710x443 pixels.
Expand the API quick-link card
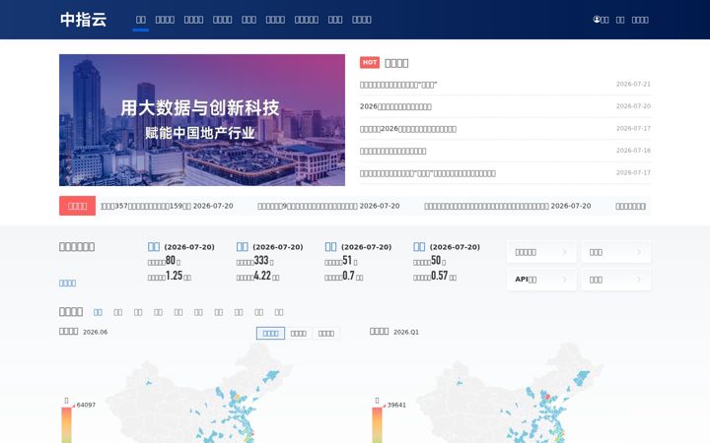click(x=541, y=280)
